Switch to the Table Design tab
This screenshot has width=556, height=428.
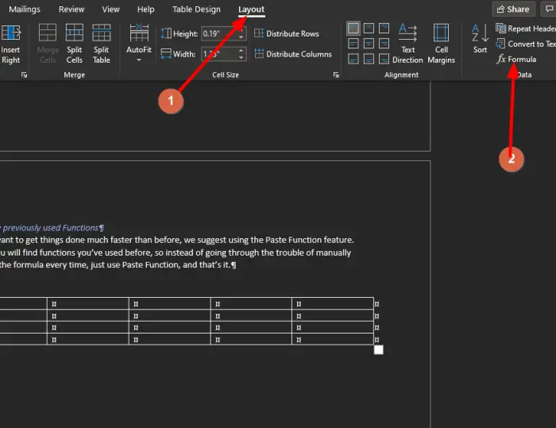[x=196, y=10]
